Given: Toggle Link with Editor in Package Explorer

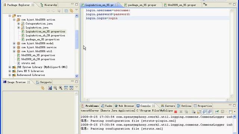Looking at the screenshot, I should click(x=71, y=11).
